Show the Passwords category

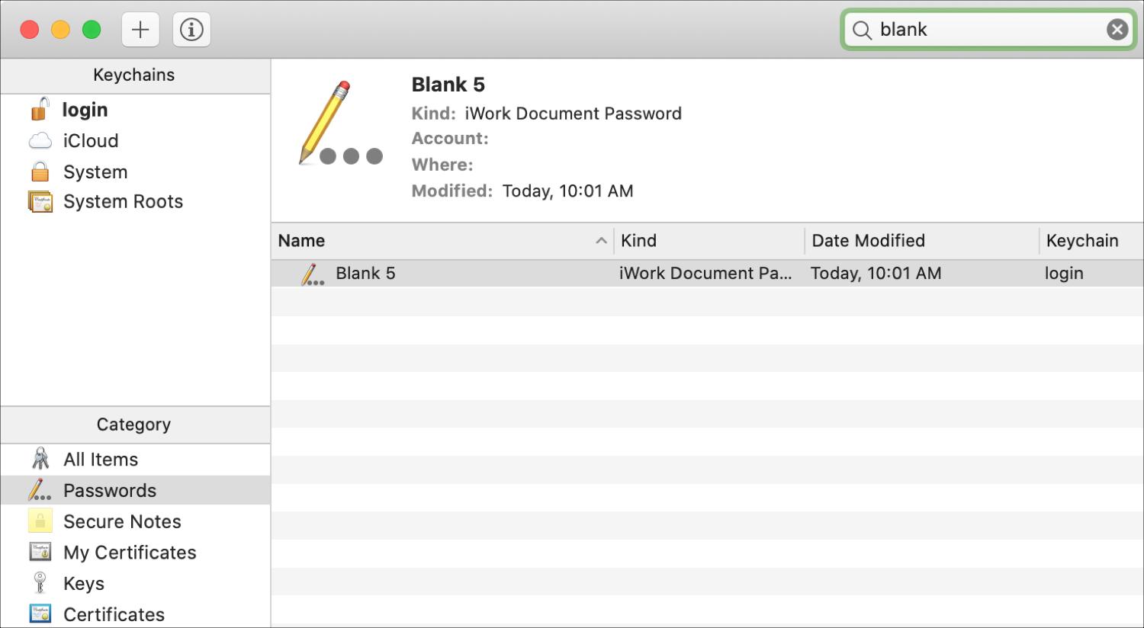110,491
